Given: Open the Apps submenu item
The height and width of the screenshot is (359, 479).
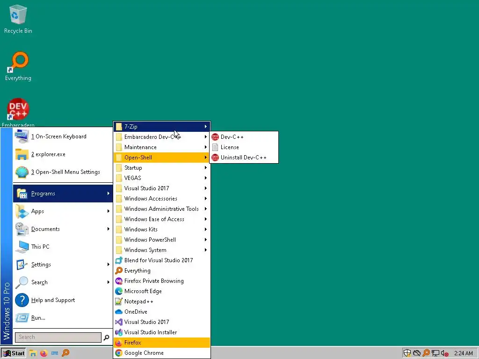Looking at the screenshot, I should coord(63,211).
